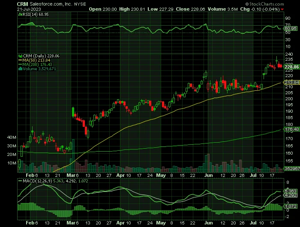The image size is (300, 227).
Task: Click the RSI(14) legend marker icon
Action: [x=19, y=14]
